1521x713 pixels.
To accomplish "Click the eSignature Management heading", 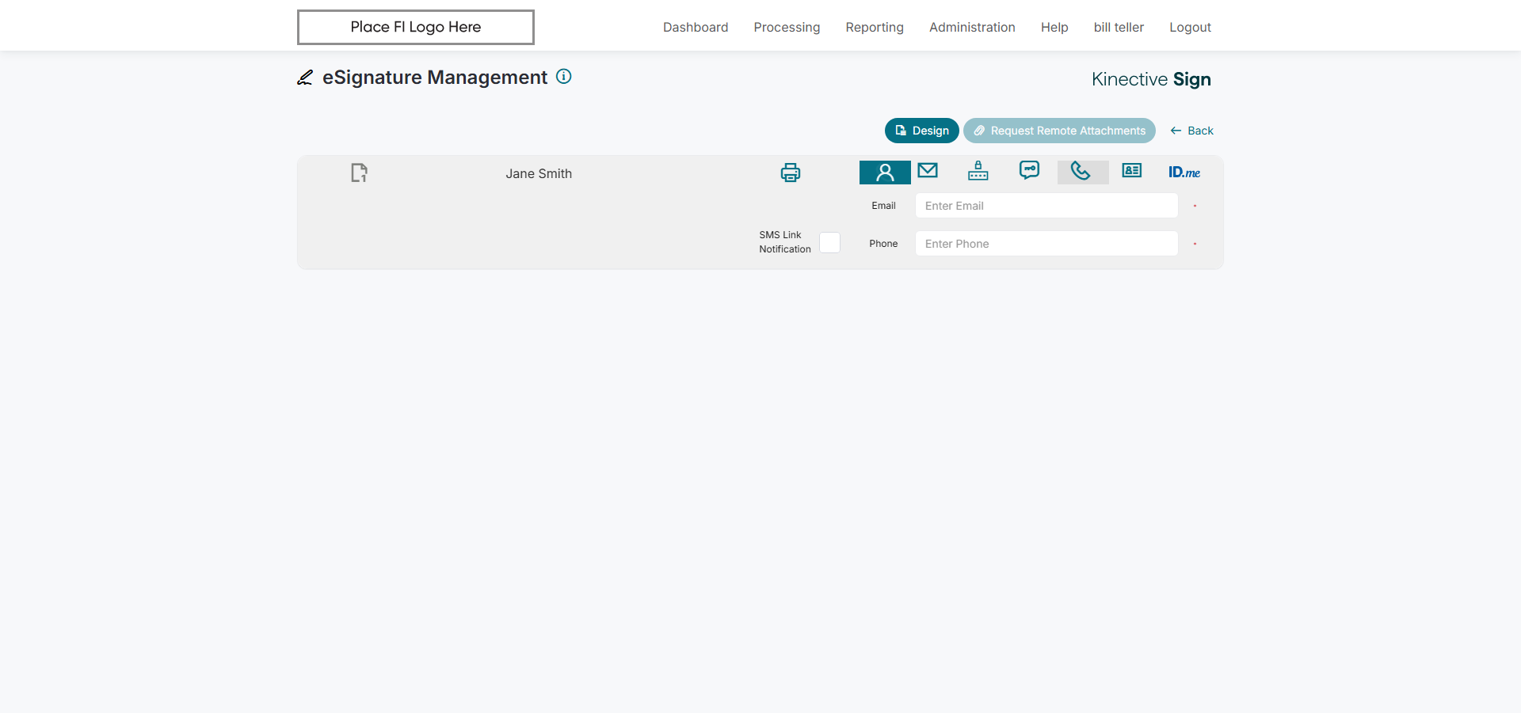I will [x=435, y=77].
